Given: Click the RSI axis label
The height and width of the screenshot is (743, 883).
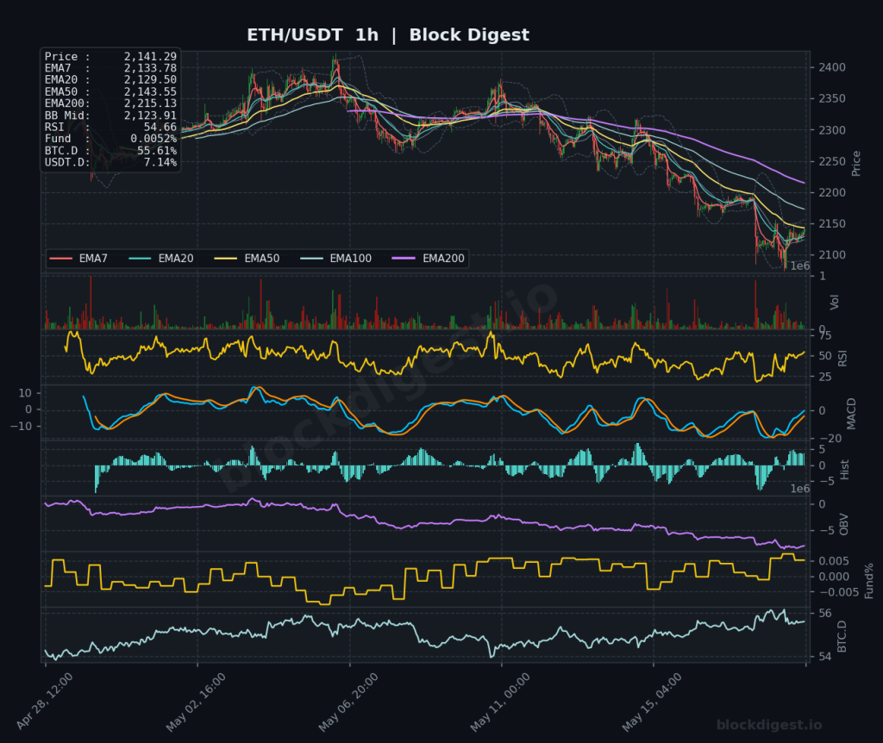Looking at the screenshot, I should (x=842, y=358).
